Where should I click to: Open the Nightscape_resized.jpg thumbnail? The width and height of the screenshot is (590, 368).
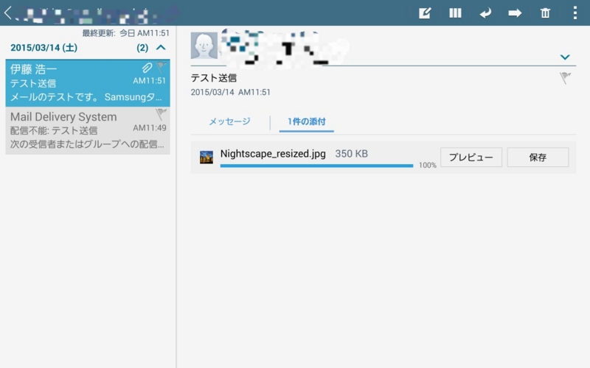tap(206, 157)
